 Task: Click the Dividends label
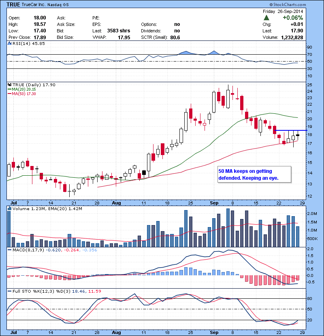[151, 31]
